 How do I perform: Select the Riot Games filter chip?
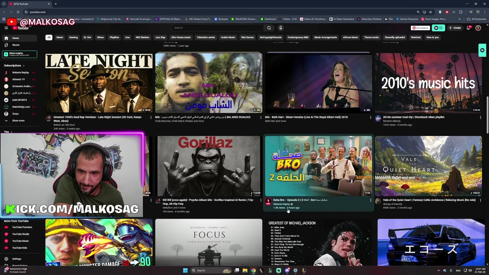248,37
